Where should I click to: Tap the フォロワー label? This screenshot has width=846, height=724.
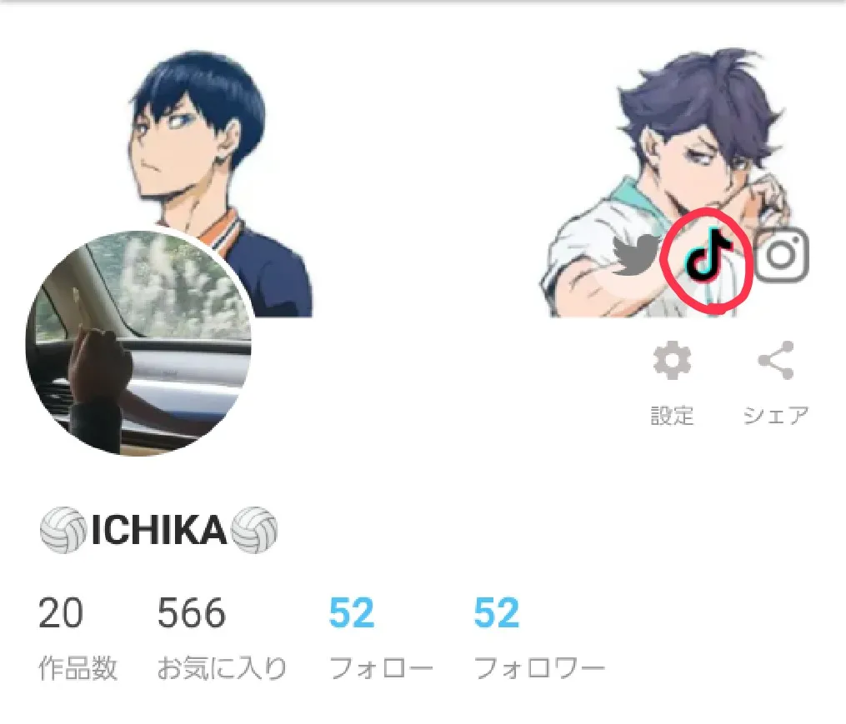pyautogui.click(x=539, y=668)
